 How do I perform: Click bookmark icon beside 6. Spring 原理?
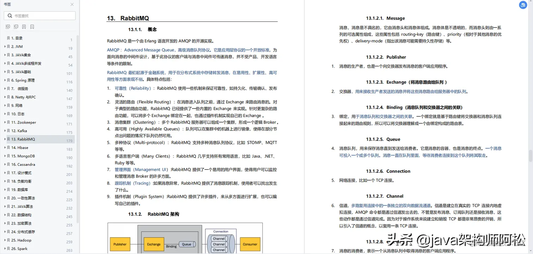(x=8, y=80)
